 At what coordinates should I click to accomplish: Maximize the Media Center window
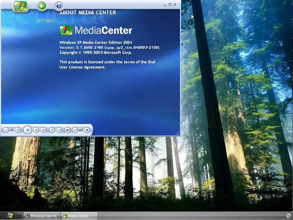pyautogui.click(x=170, y=5)
